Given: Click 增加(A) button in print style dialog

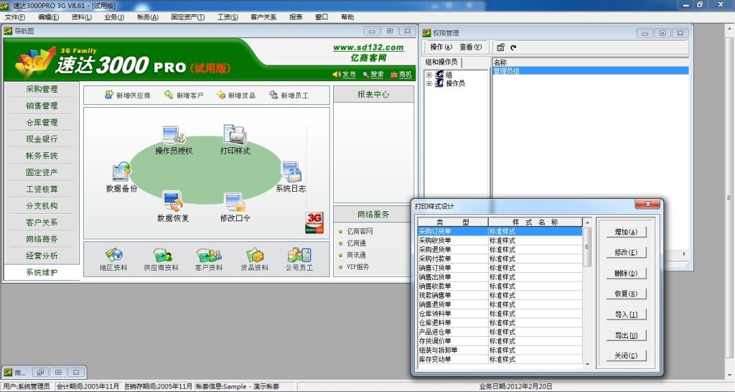Looking at the screenshot, I should point(626,232).
